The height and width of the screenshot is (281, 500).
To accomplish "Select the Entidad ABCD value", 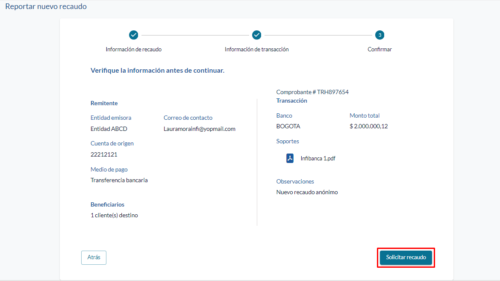I will (109, 129).
